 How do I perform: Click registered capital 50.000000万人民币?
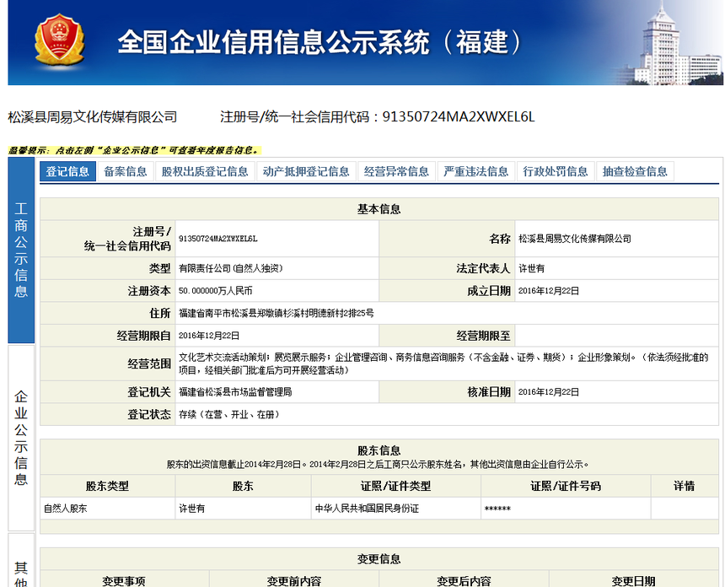(x=216, y=291)
